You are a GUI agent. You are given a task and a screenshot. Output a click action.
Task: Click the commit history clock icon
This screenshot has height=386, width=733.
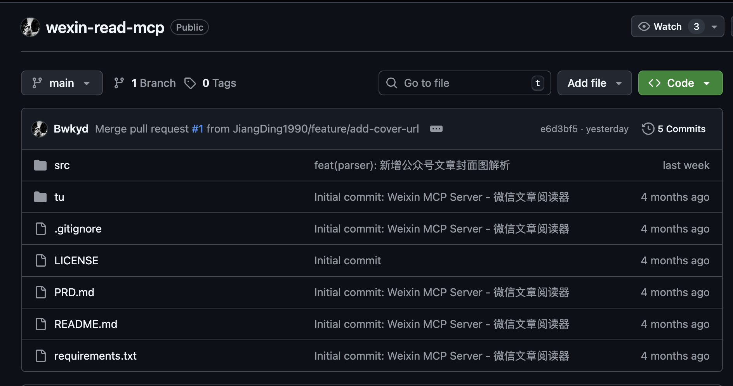(648, 129)
